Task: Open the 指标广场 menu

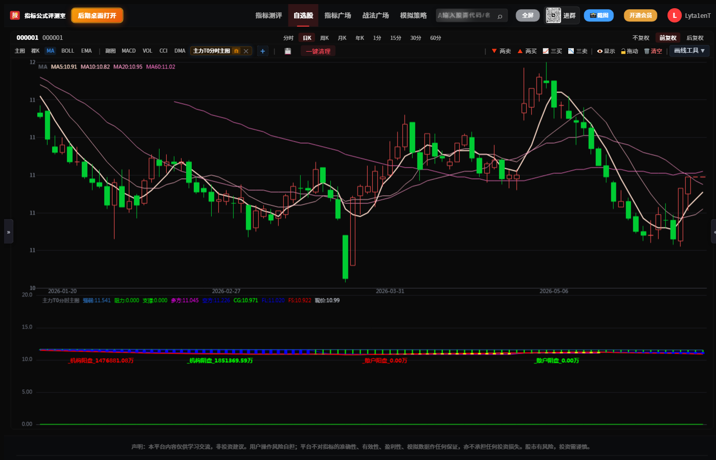Action: point(338,15)
